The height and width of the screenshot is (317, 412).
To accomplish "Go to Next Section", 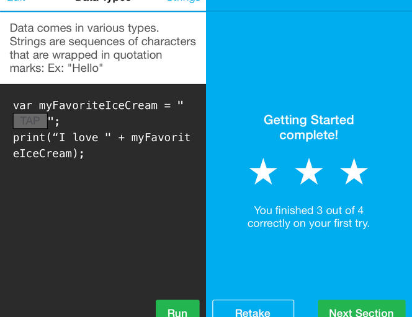I will pos(361,310).
